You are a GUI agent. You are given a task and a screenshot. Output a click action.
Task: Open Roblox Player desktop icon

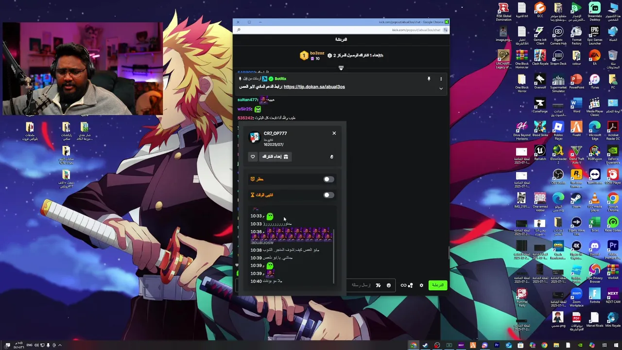coord(558,130)
